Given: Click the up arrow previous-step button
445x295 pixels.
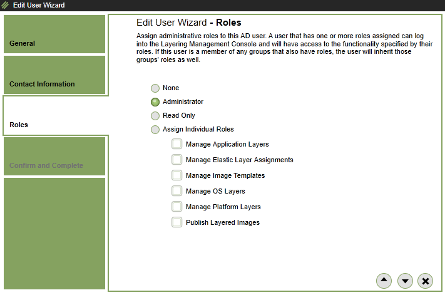Looking at the screenshot, I should coord(384,281).
